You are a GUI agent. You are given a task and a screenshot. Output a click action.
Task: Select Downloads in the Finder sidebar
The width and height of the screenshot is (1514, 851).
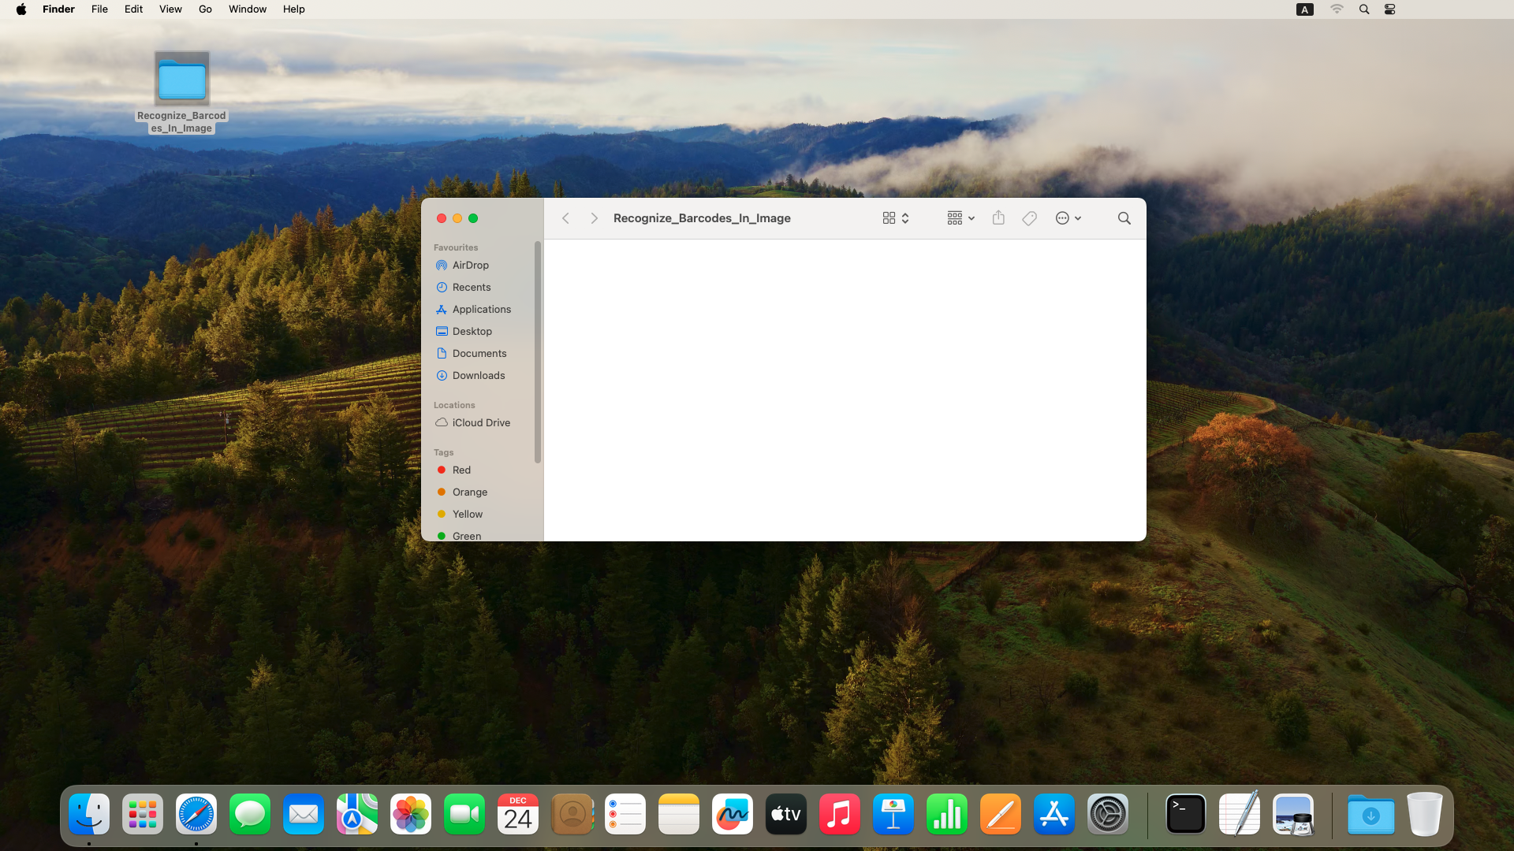click(x=478, y=376)
